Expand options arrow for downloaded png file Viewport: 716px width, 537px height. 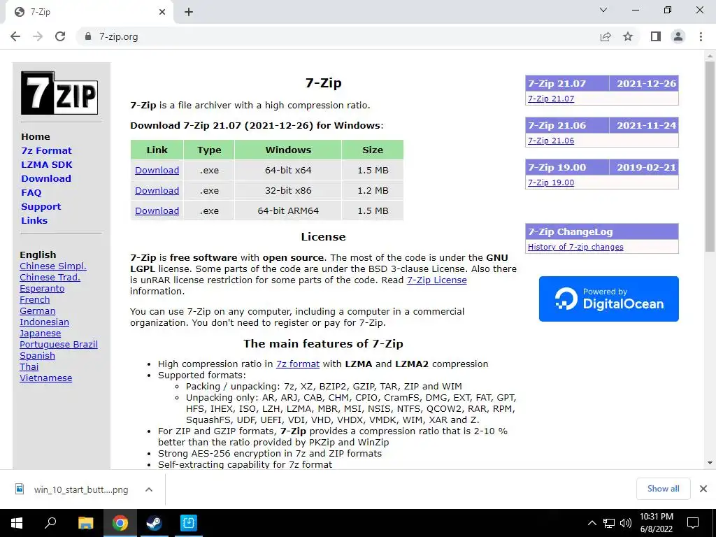[x=148, y=489]
